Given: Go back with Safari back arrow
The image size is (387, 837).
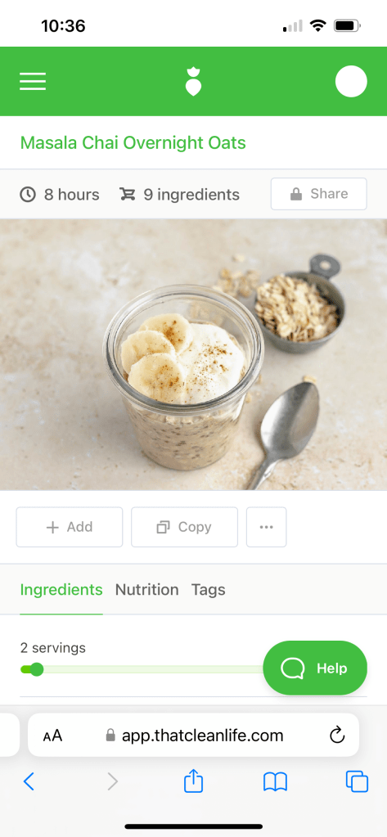Looking at the screenshot, I should 29,781.
